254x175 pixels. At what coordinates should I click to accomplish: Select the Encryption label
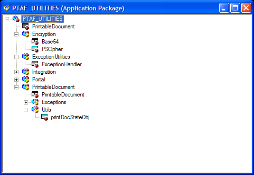click(x=44, y=34)
